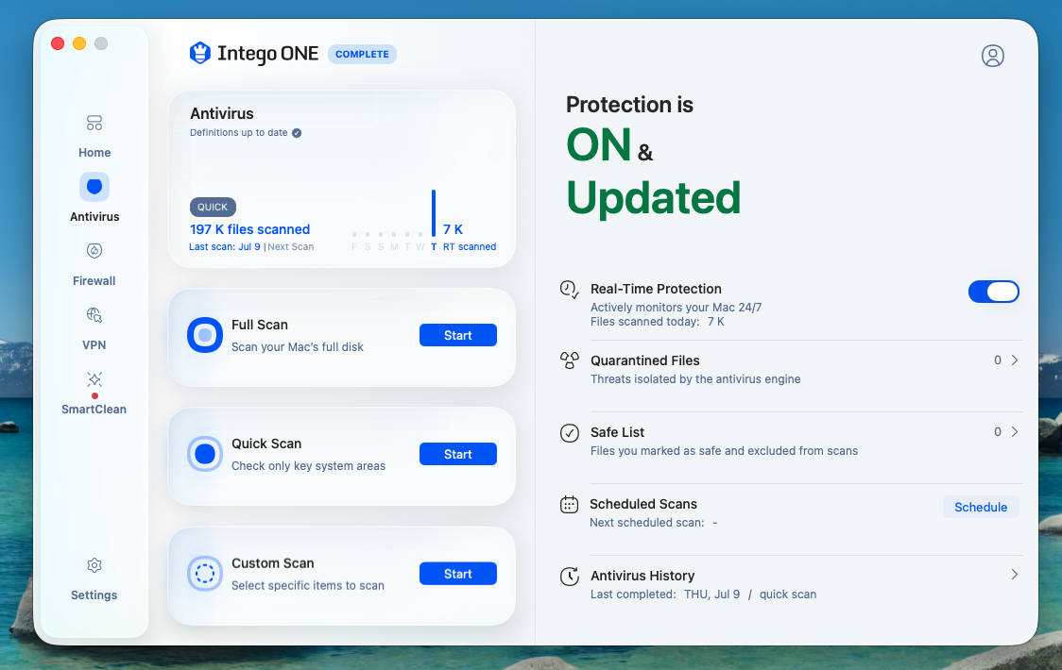Click "Actively monitors your Mac 24/7" text
Screen dimensions: 1062x670
(x=676, y=308)
